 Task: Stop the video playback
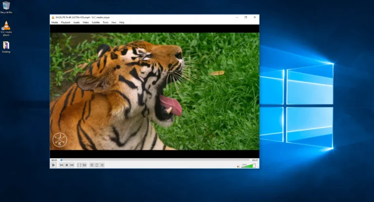pos(67,165)
